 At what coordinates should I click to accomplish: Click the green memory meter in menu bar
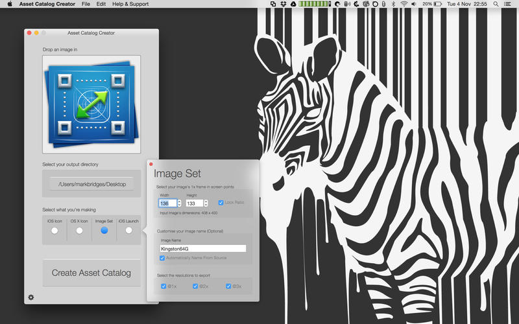click(x=315, y=4)
